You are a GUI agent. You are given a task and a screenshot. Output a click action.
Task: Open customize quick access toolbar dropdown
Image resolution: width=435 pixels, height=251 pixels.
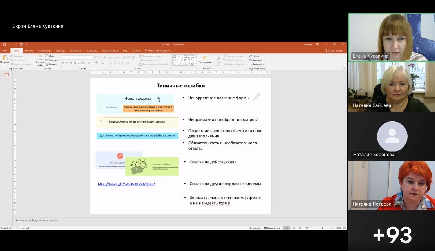click(26, 45)
